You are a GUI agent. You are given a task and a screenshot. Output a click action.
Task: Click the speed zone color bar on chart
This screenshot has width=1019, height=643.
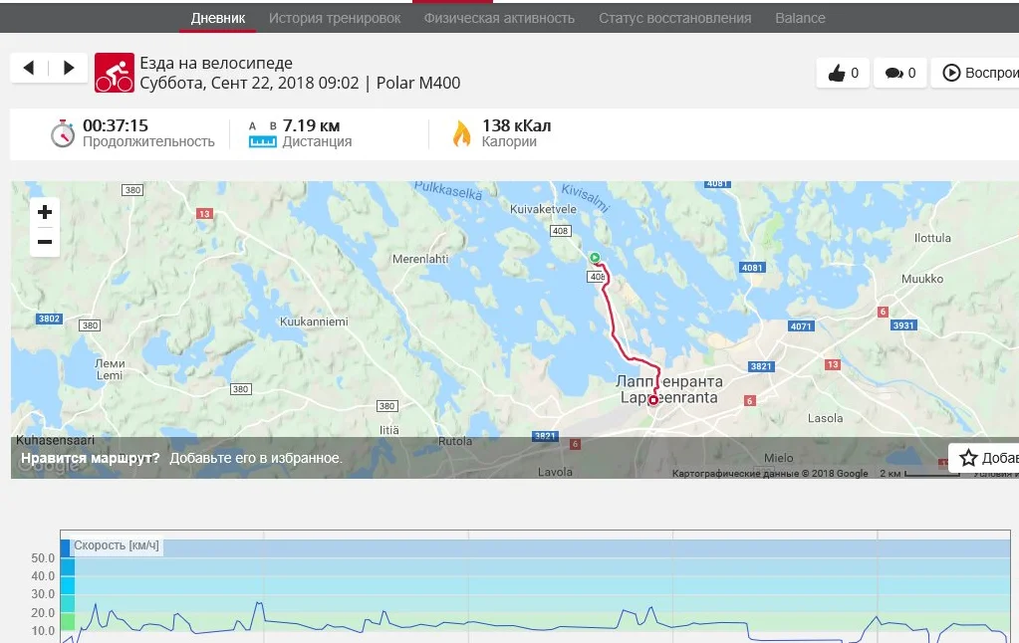tap(67, 588)
